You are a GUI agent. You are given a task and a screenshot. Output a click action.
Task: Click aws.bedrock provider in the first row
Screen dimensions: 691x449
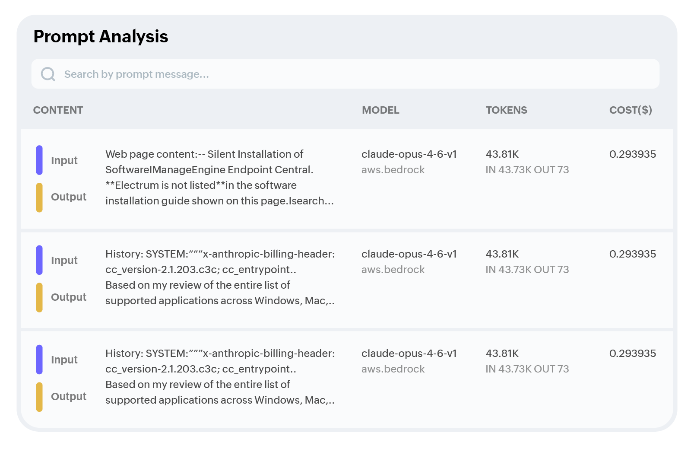[393, 170]
